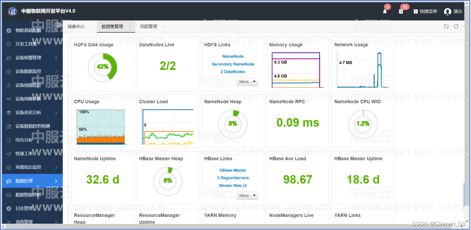
Task: Open More dropdown in HDFS Links
Action: pos(247,82)
